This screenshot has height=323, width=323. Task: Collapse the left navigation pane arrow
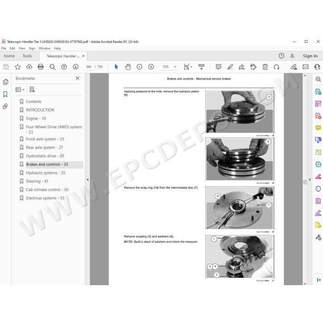click(x=88, y=179)
